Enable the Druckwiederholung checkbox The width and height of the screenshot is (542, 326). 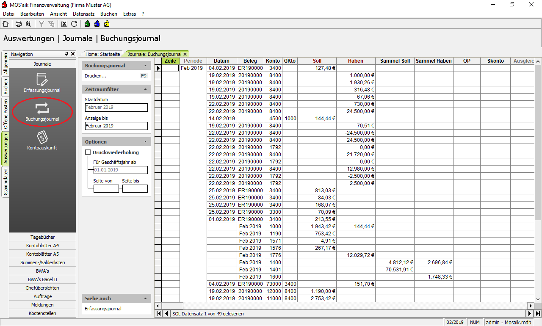click(x=88, y=152)
